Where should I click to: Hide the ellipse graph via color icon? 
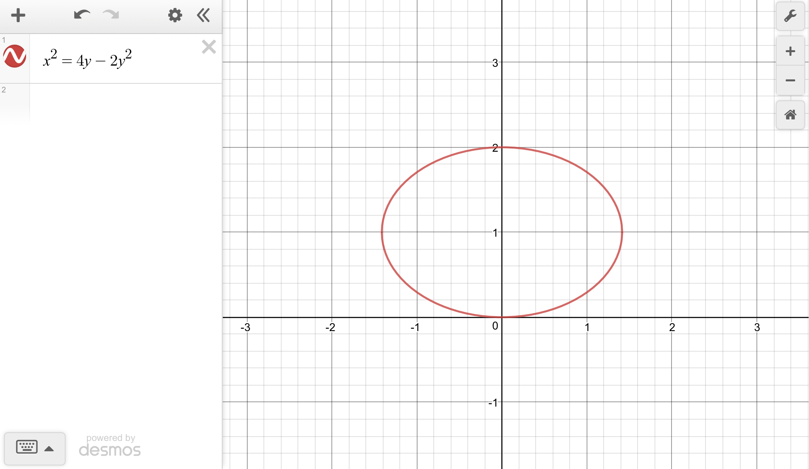15,56
